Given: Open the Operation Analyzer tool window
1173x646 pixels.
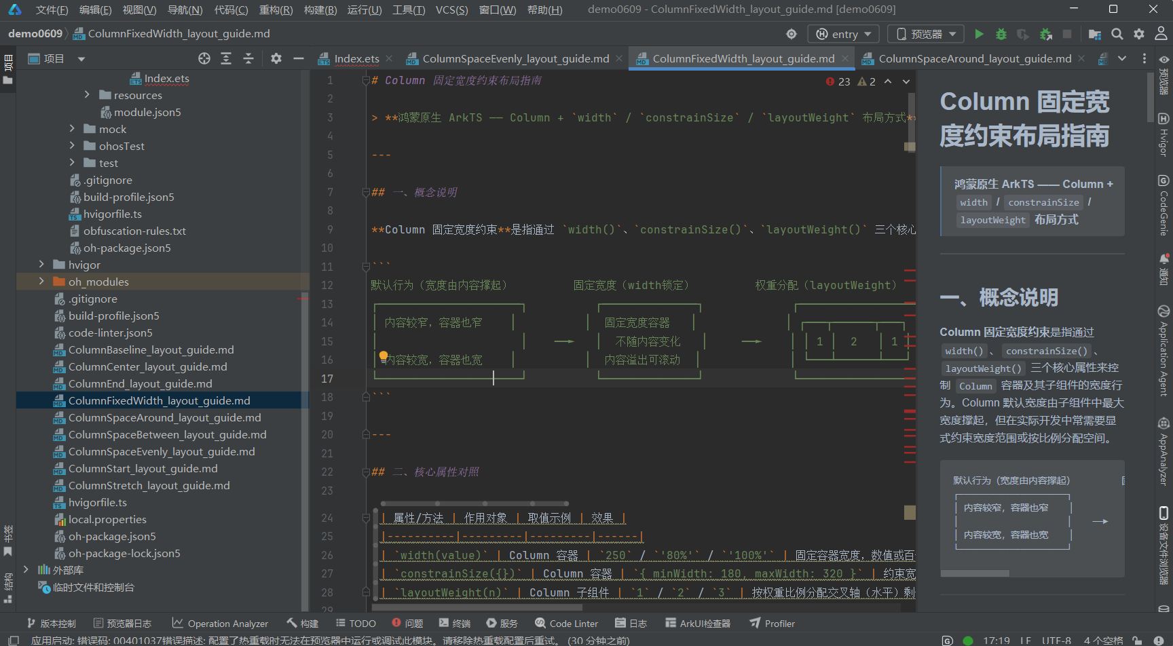Looking at the screenshot, I should tap(220, 624).
